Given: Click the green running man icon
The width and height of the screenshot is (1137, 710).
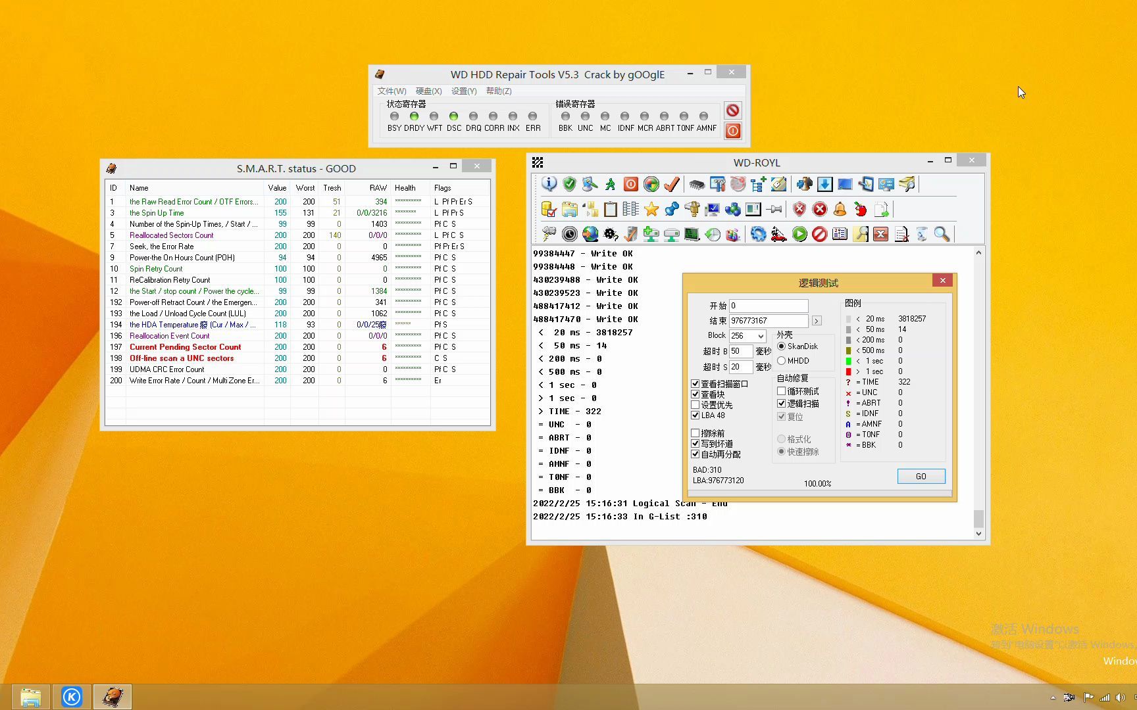Looking at the screenshot, I should coord(611,184).
